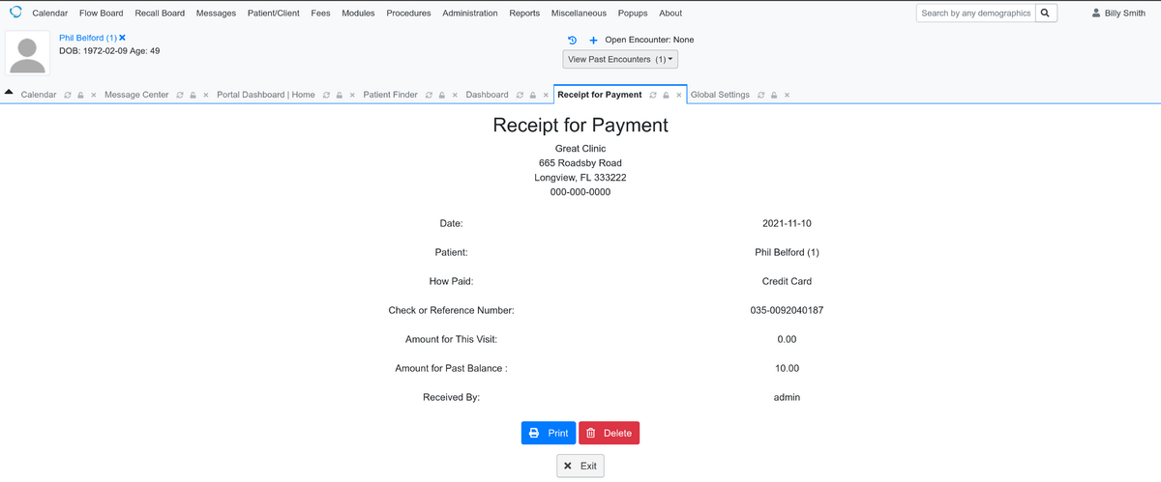Delete this payment receipt
Screen dimensions: 1161x482
coord(609,433)
